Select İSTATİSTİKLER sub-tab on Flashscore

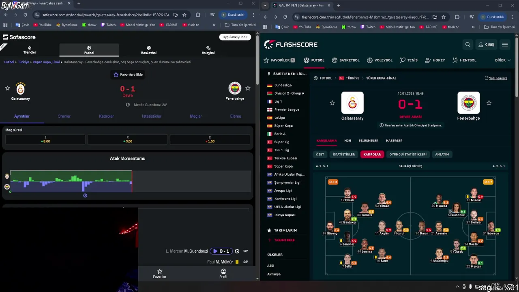(343, 155)
